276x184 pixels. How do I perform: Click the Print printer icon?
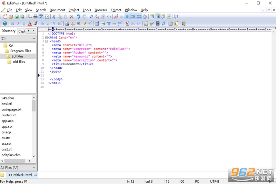tap(36, 17)
